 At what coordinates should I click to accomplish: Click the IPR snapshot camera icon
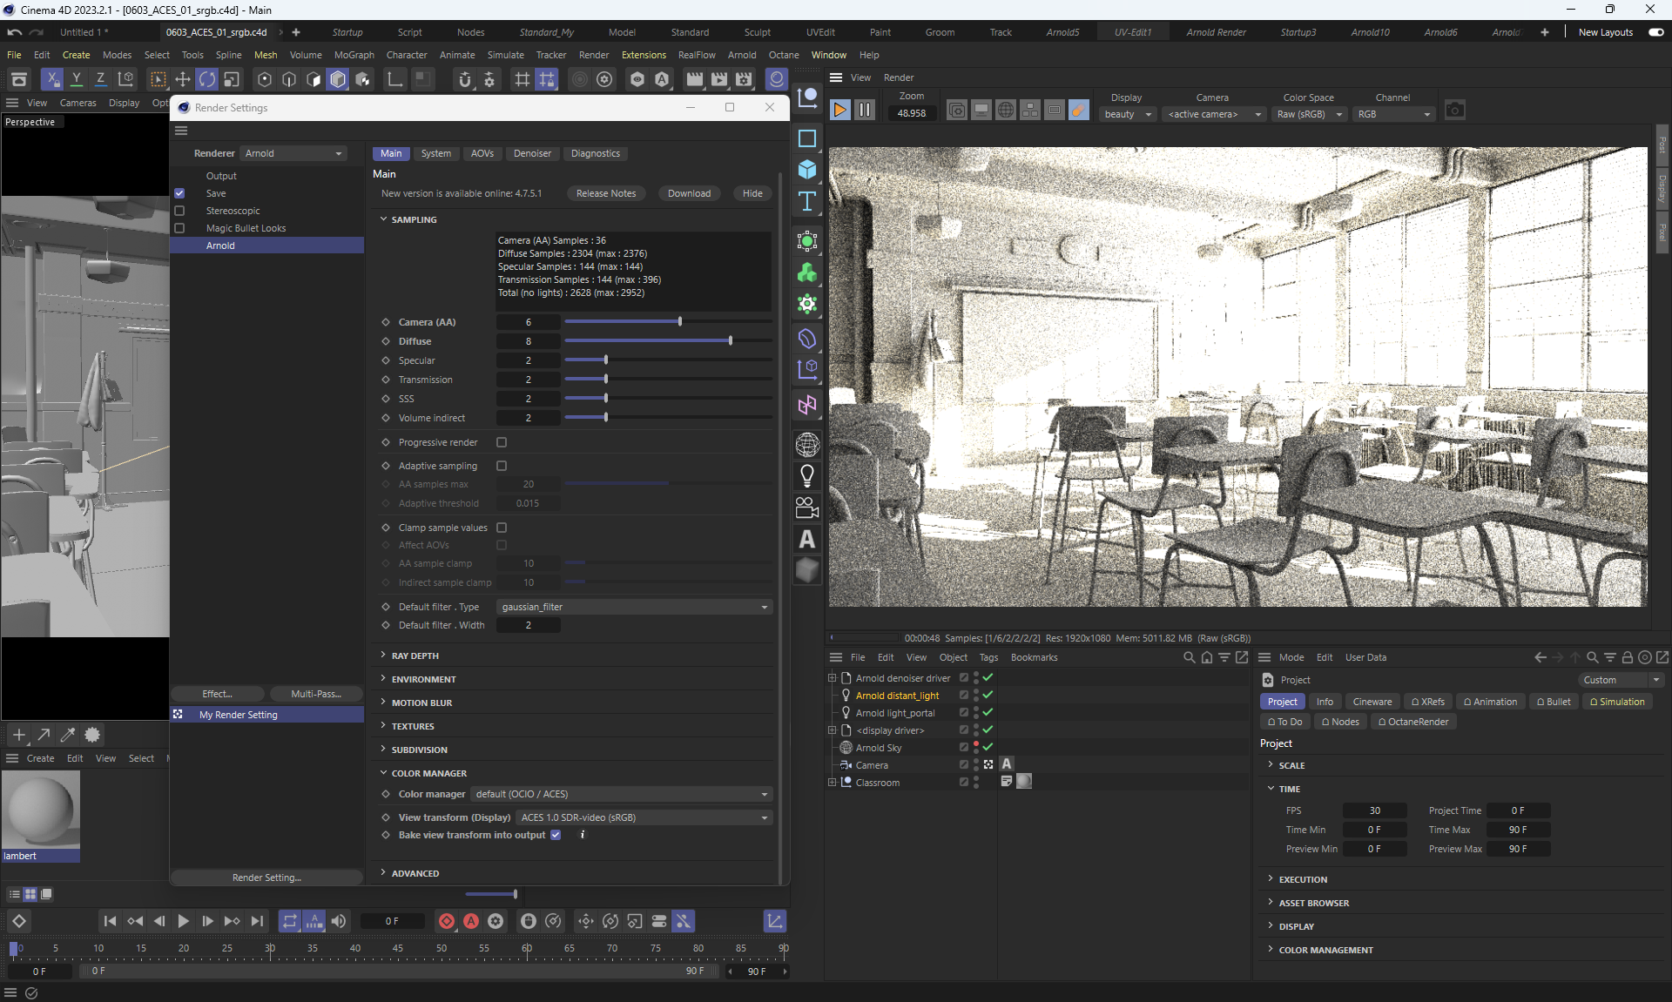(1454, 110)
